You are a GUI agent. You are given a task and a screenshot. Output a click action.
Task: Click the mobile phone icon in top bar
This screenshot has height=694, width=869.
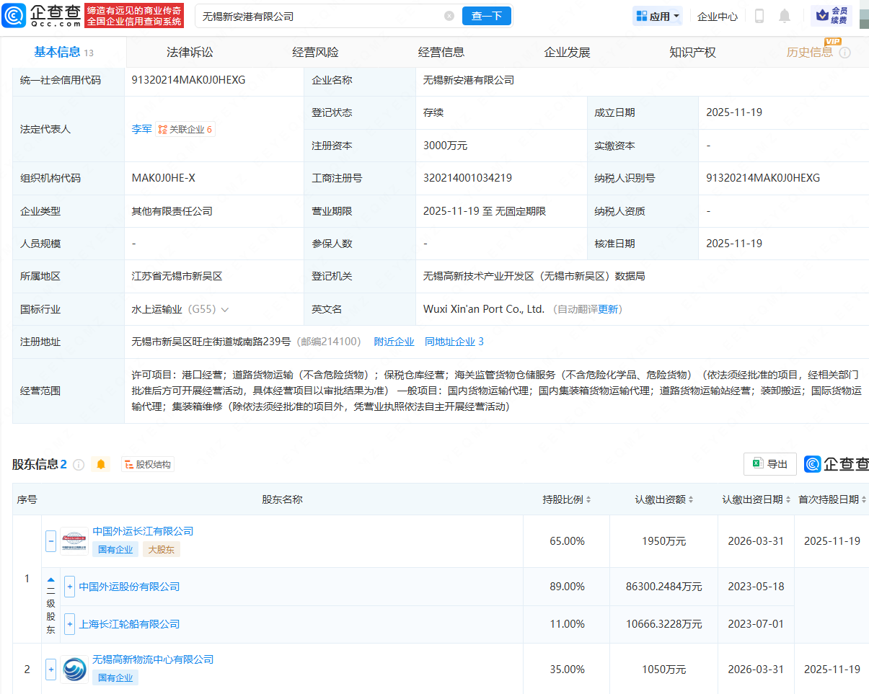759,15
